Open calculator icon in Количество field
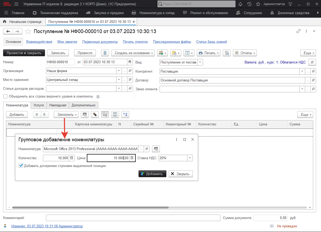 (x=72, y=158)
